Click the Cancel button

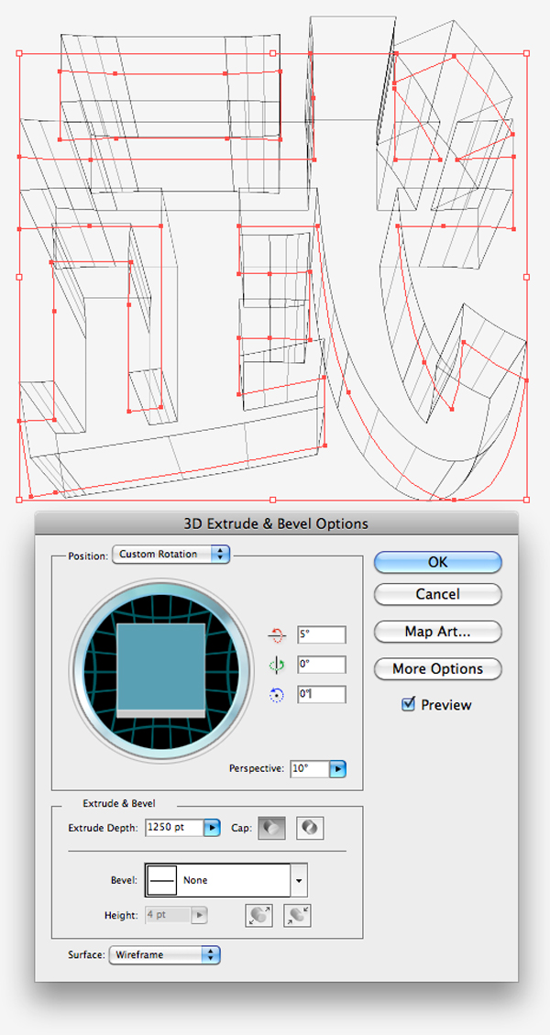tap(438, 594)
